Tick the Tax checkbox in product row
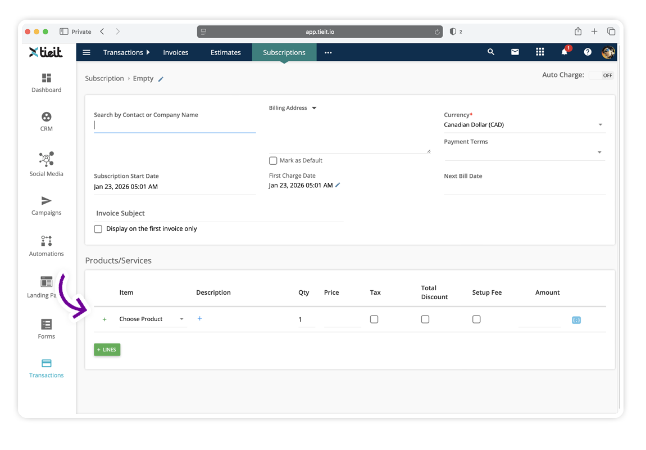 click(374, 319)
